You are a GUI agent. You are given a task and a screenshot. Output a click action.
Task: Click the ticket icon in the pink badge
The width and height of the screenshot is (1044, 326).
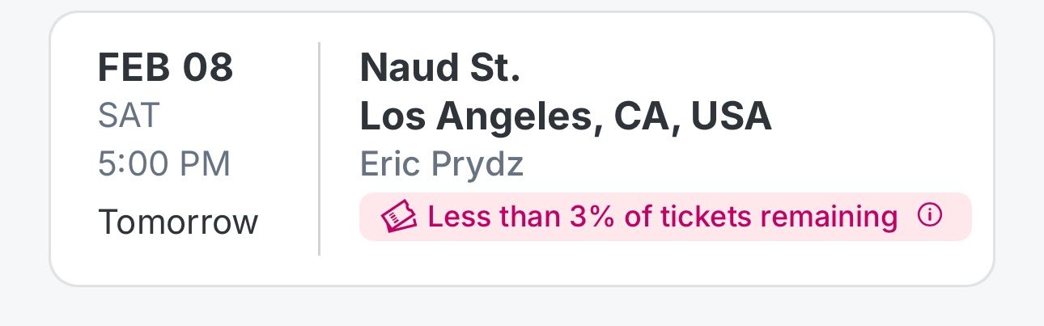tap(399, 217)
